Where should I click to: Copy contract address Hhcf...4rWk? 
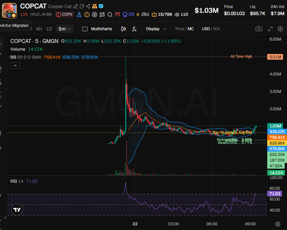tap(41, 14)
